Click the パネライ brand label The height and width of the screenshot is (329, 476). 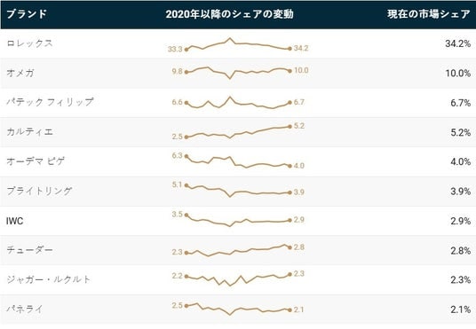[25, 309]
